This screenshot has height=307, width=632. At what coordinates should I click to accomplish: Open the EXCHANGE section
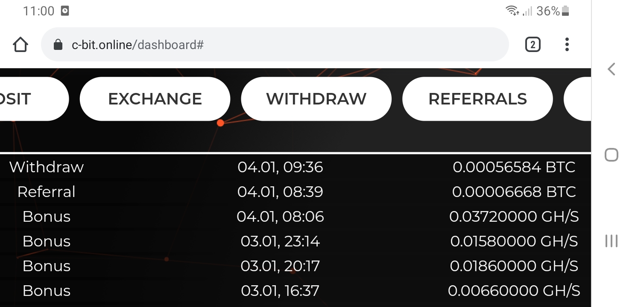pos(155,99)
